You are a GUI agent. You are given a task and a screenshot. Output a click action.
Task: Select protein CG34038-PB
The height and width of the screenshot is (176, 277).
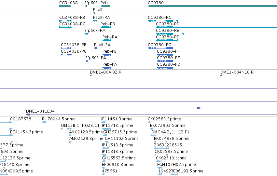point(74,45)
